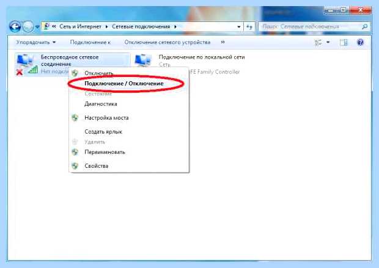Open Help with question mark icon
The height and width of the screenshot is (268, 379).
pos(360,42)
